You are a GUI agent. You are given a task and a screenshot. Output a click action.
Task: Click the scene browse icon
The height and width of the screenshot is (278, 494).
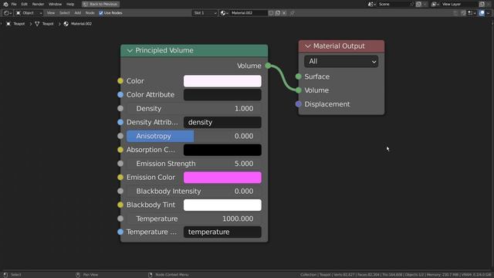[372, 4]
